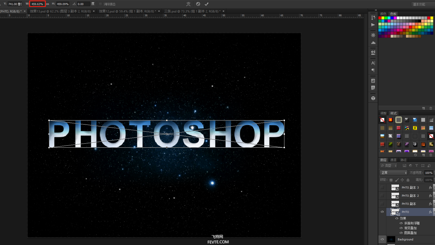This screenshot has width=435, height=245.
Task: Open the Actions panel play icon
Action: coord(373,25)
